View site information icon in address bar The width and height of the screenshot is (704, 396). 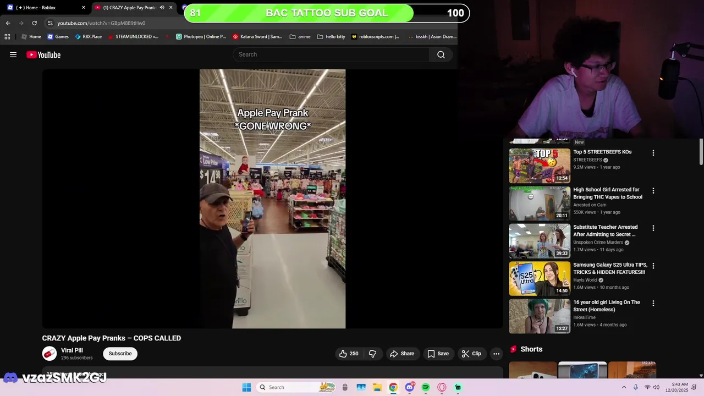[x=50, y=23]
